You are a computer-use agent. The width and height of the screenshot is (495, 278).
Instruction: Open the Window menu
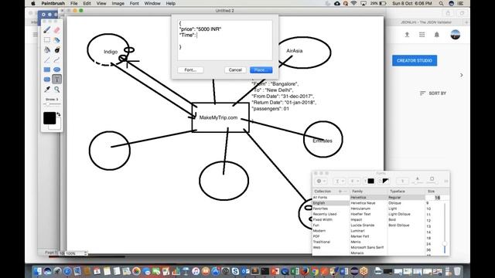[x=152, y=3]
